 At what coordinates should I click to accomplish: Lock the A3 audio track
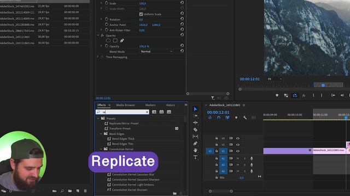click(217, 171)
